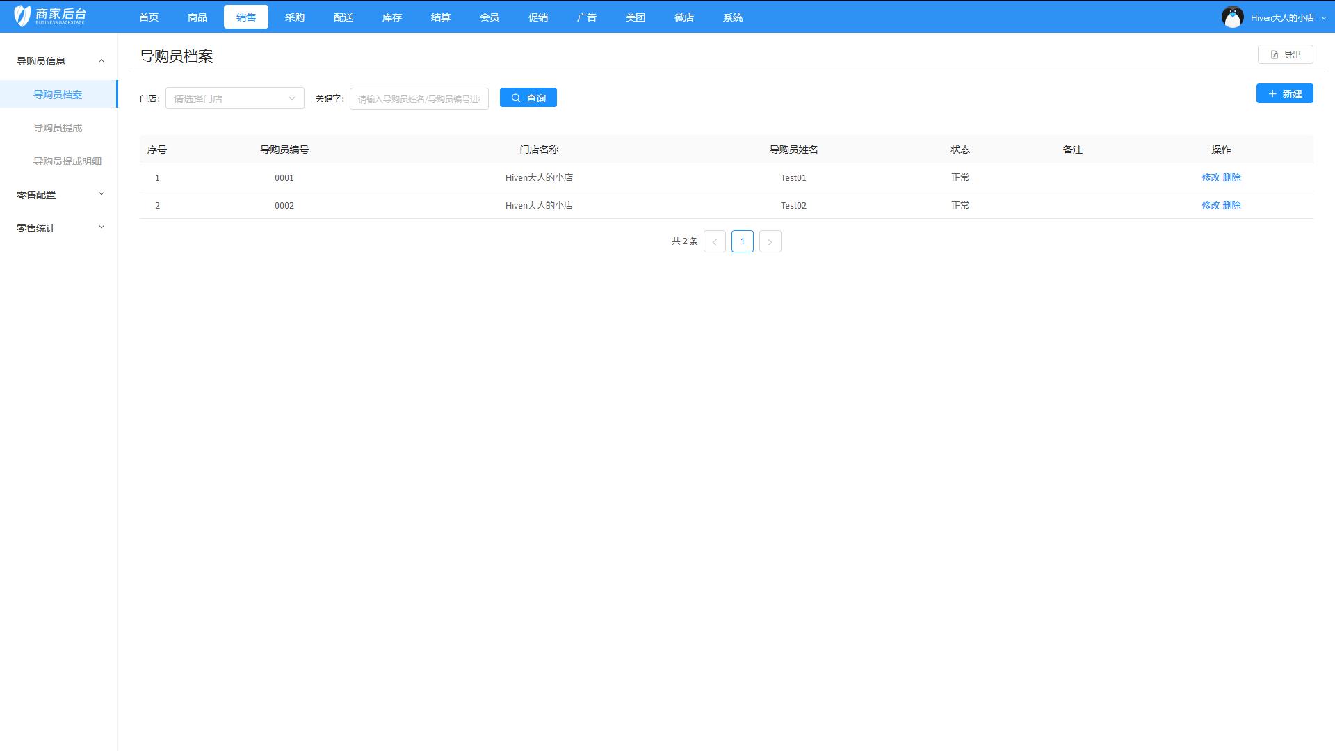Click the 查询 search button
This screenshot has height=751, width=1335.
point(528,98)
